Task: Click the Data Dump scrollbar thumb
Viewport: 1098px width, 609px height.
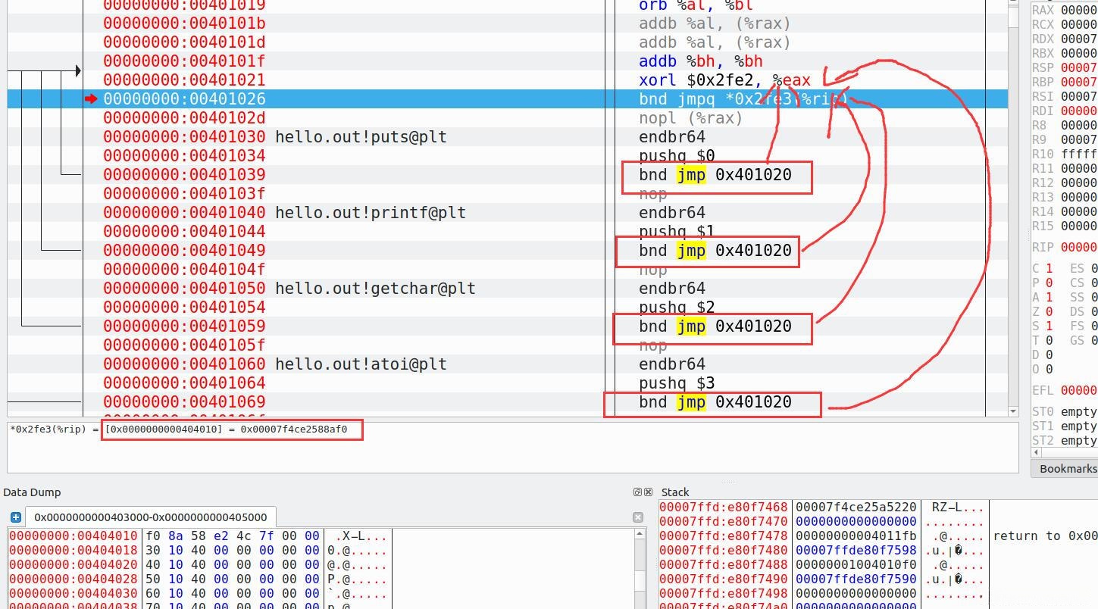Action: tap(640, 581)
